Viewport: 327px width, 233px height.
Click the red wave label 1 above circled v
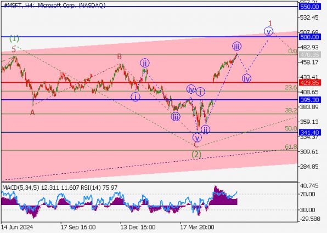pyautogui.click(x=270, y=23)
